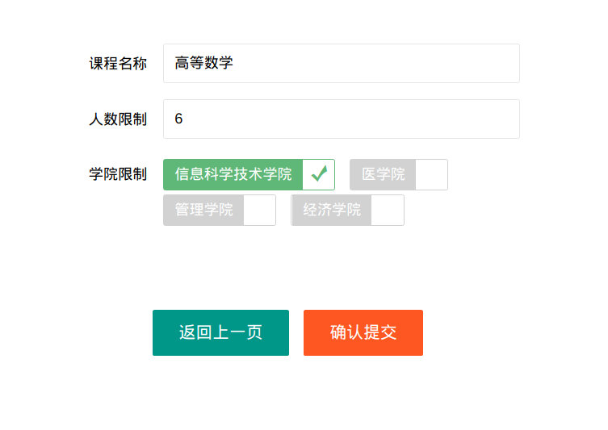Click the grey 经济学院 label text
This screenshot has height=430, width=608.
332,210
